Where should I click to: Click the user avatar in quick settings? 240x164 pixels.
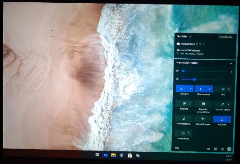click(229, 149)
